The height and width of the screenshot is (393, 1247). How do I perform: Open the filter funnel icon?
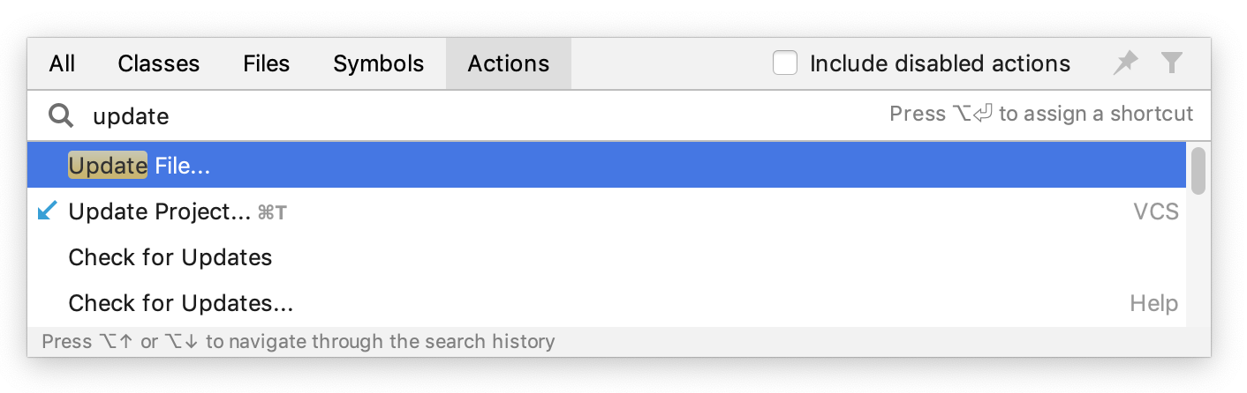coord(1171,63)
